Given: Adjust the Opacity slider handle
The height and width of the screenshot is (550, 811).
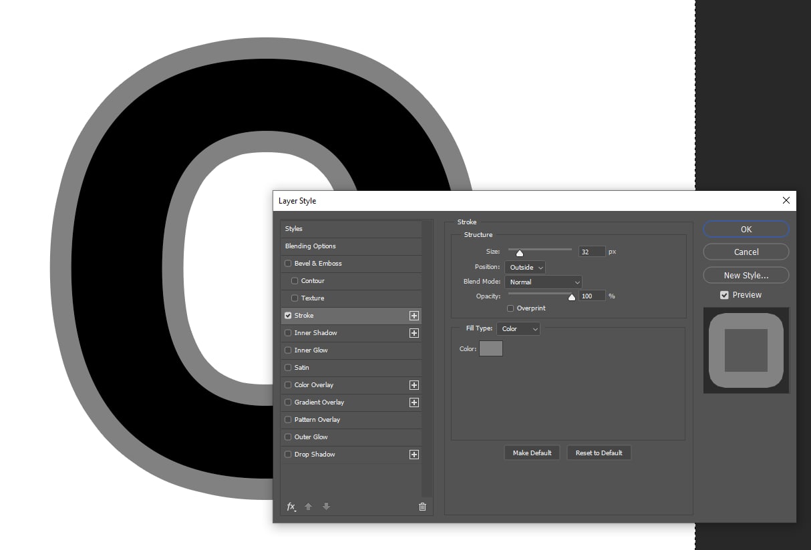Looking at the screenshot, I should click(x=572, y=298).
